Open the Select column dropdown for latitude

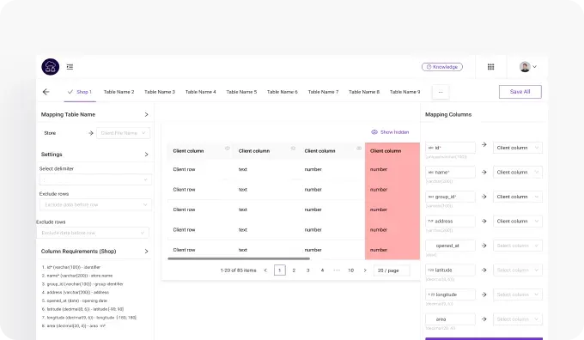(518, 270)
